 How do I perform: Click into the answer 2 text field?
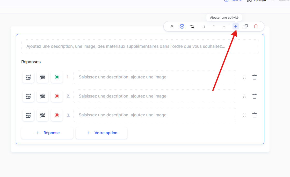pyautogui.click(x=155, y=96)
